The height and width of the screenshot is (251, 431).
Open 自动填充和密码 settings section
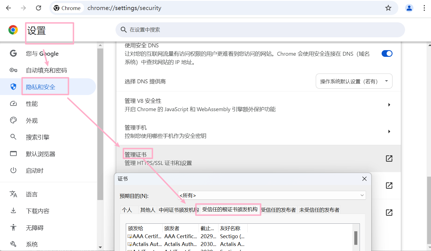(x=48, y=70)
